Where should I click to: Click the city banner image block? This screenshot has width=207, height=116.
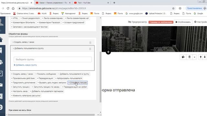[x=154, y=39]
